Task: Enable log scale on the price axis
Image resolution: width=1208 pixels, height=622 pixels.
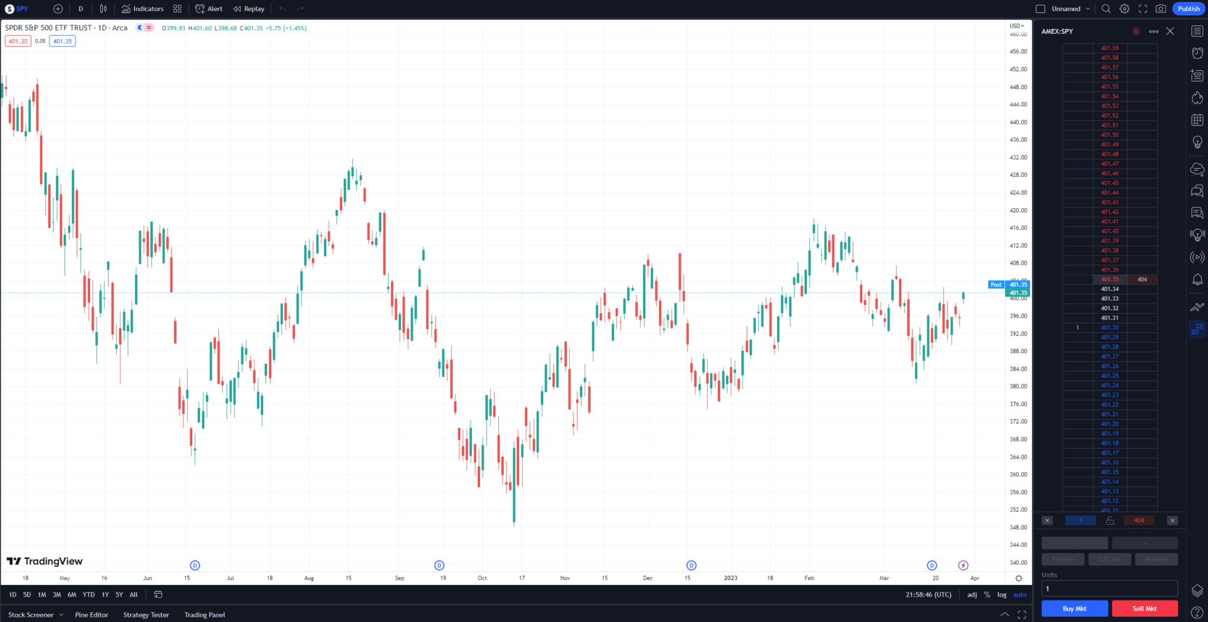Action: pos(1002,594)
